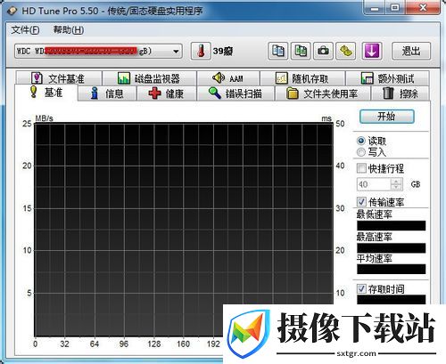Viewport: 446px width, 364px height.
Task: Copy screenshot to clipboard icon
Action: pyautogui.click(x=301, y=51)
